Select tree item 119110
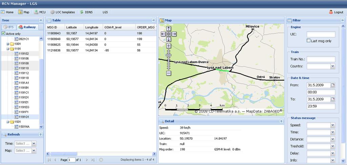Image resolution: width=347 pixels, height=165 pixels. (x=24, y=68)
